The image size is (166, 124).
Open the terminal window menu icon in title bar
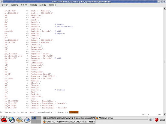(x=2, y=1)
